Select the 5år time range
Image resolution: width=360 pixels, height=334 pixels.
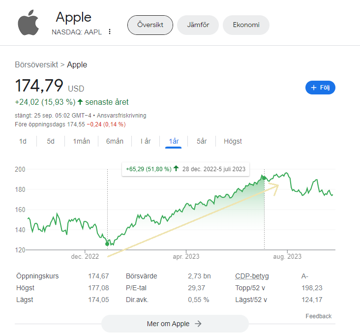point(202,141)
